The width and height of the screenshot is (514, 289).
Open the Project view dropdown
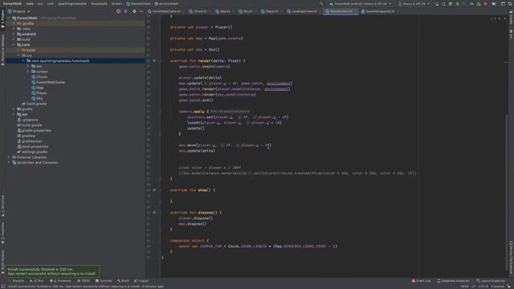coord(19,11)
